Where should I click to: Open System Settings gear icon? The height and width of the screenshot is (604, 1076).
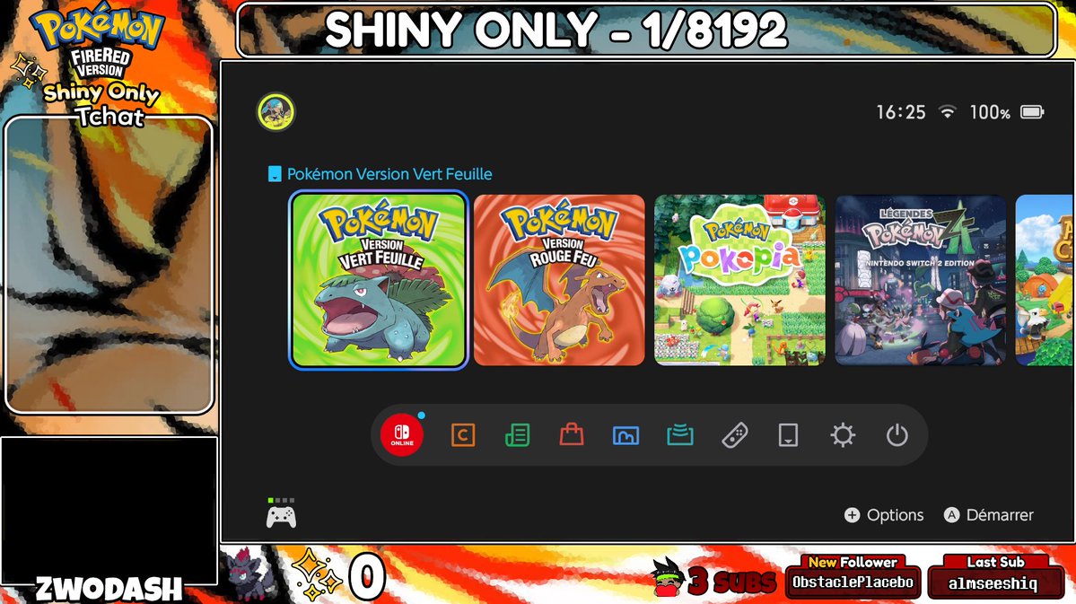click(x=843, y=435)
